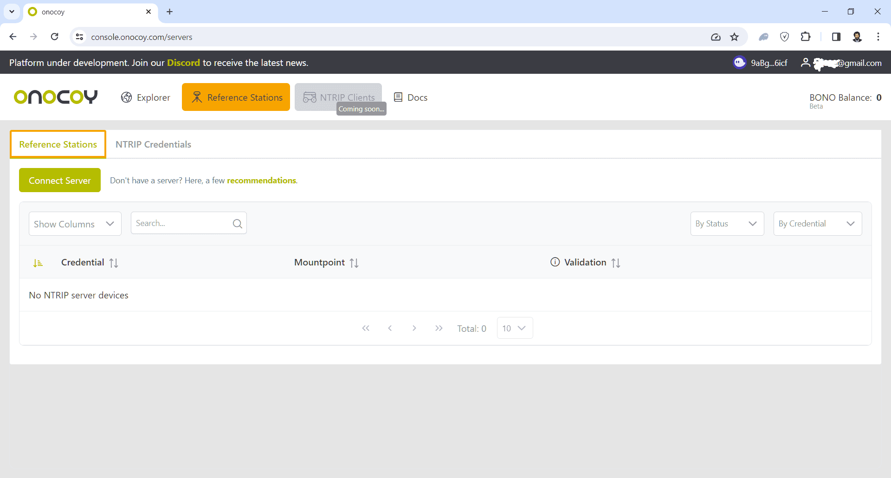Follow the Discord link in banner
The image size is (891, 478).
click(x=183, y=63)
